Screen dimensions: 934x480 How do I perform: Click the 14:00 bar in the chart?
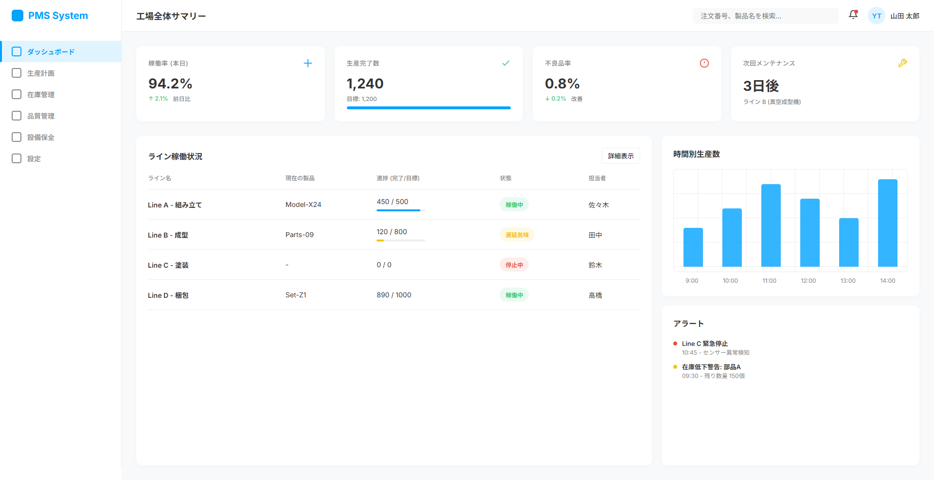pyautogui.click(x=887, y=223)
